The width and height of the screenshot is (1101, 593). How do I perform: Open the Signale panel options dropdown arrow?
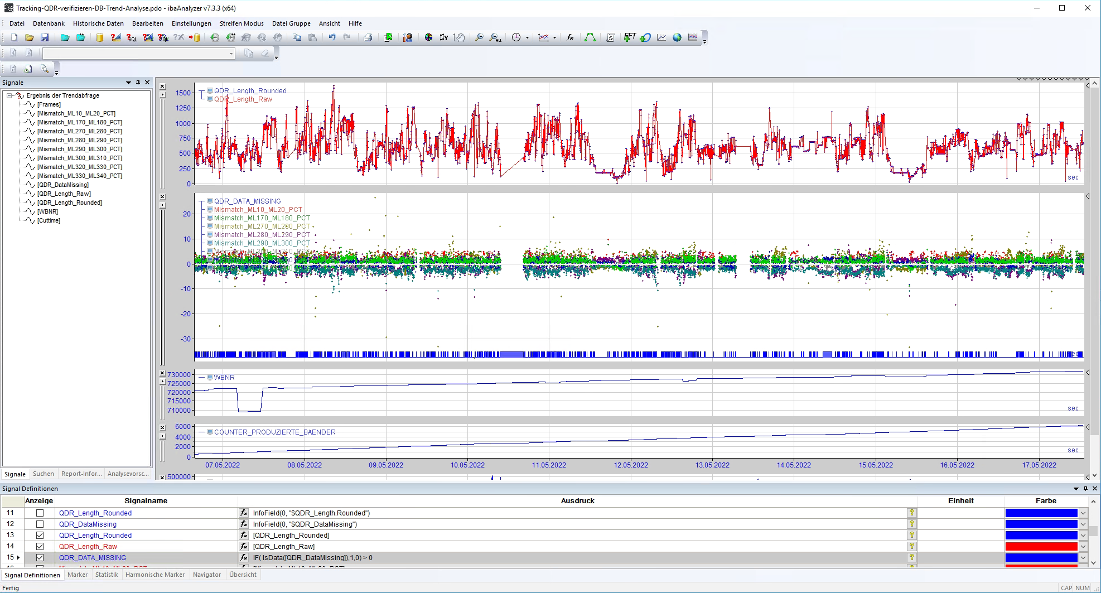pos(128,83)
